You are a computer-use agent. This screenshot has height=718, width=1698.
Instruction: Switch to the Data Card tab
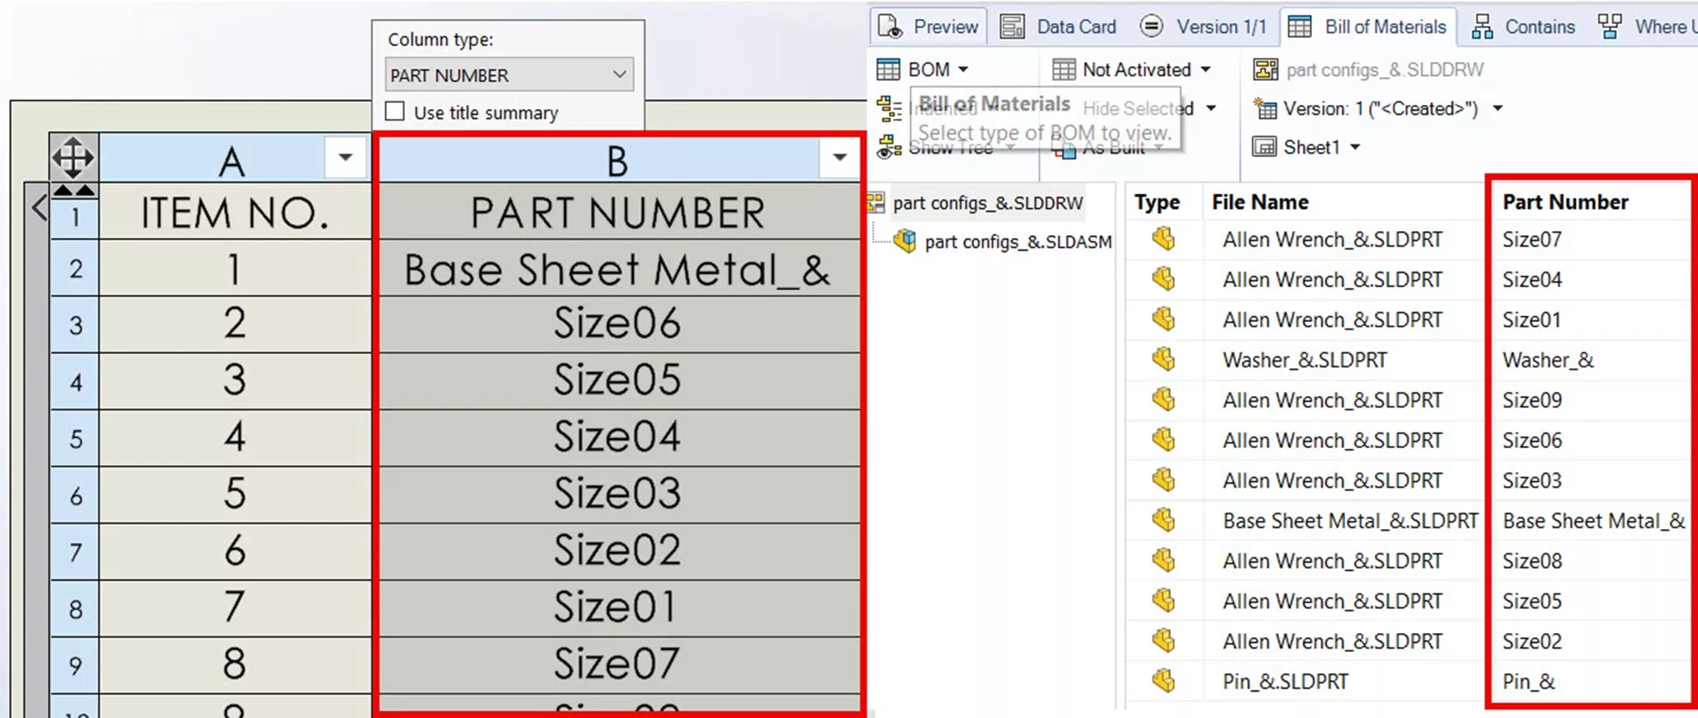[1058, 26]
